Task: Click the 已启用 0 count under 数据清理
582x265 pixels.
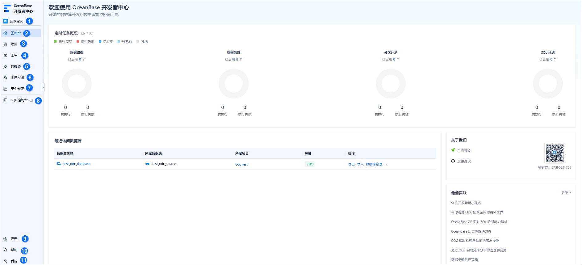Action: 234,59
